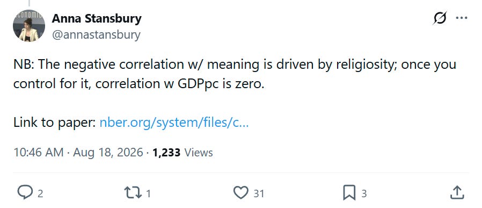Viewport: 482px width, 208px height.
Task: Click the 10:46 AM timestamp
Action: [39, 152]
